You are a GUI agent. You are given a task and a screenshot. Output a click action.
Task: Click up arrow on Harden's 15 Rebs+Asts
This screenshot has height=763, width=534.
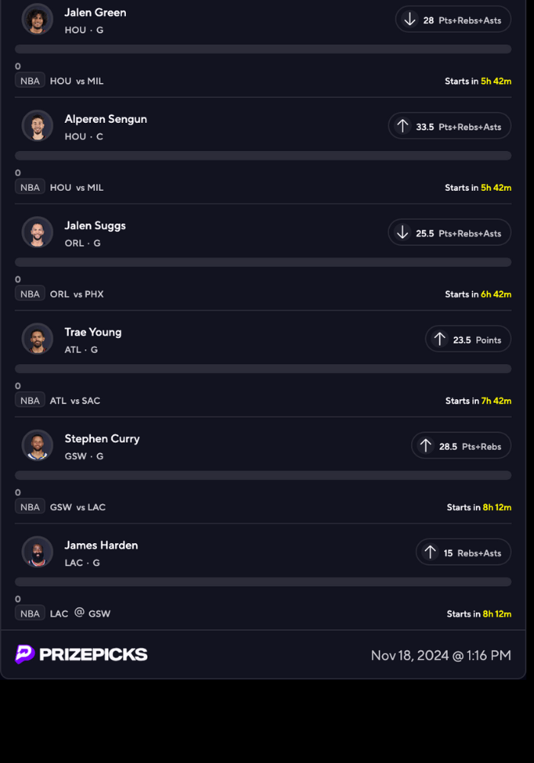(430, 552)
